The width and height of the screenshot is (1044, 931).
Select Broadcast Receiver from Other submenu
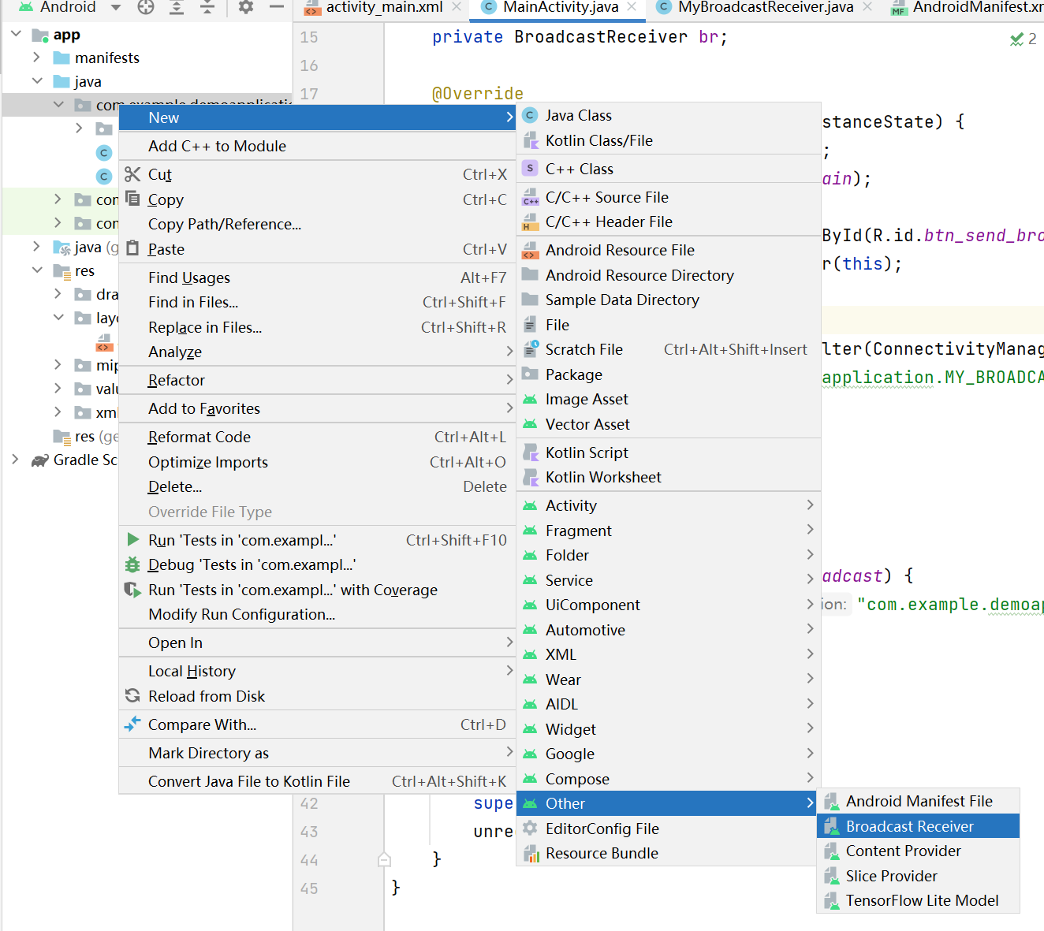click(x=909, y=826)
